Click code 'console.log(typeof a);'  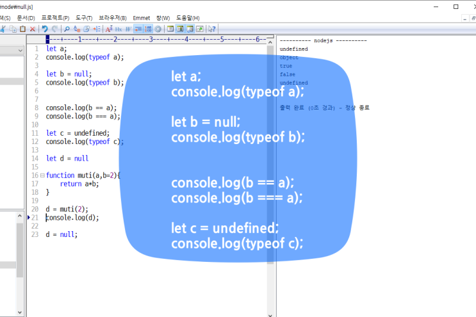(85, 57)
